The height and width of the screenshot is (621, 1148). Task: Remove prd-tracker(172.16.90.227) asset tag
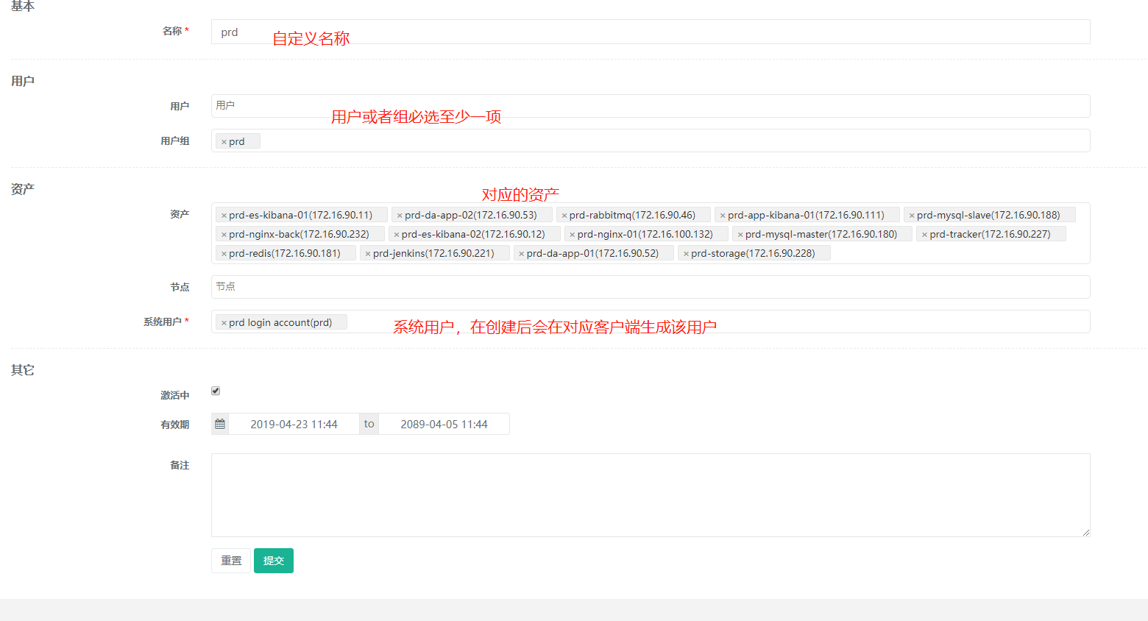tap(925, 235)
